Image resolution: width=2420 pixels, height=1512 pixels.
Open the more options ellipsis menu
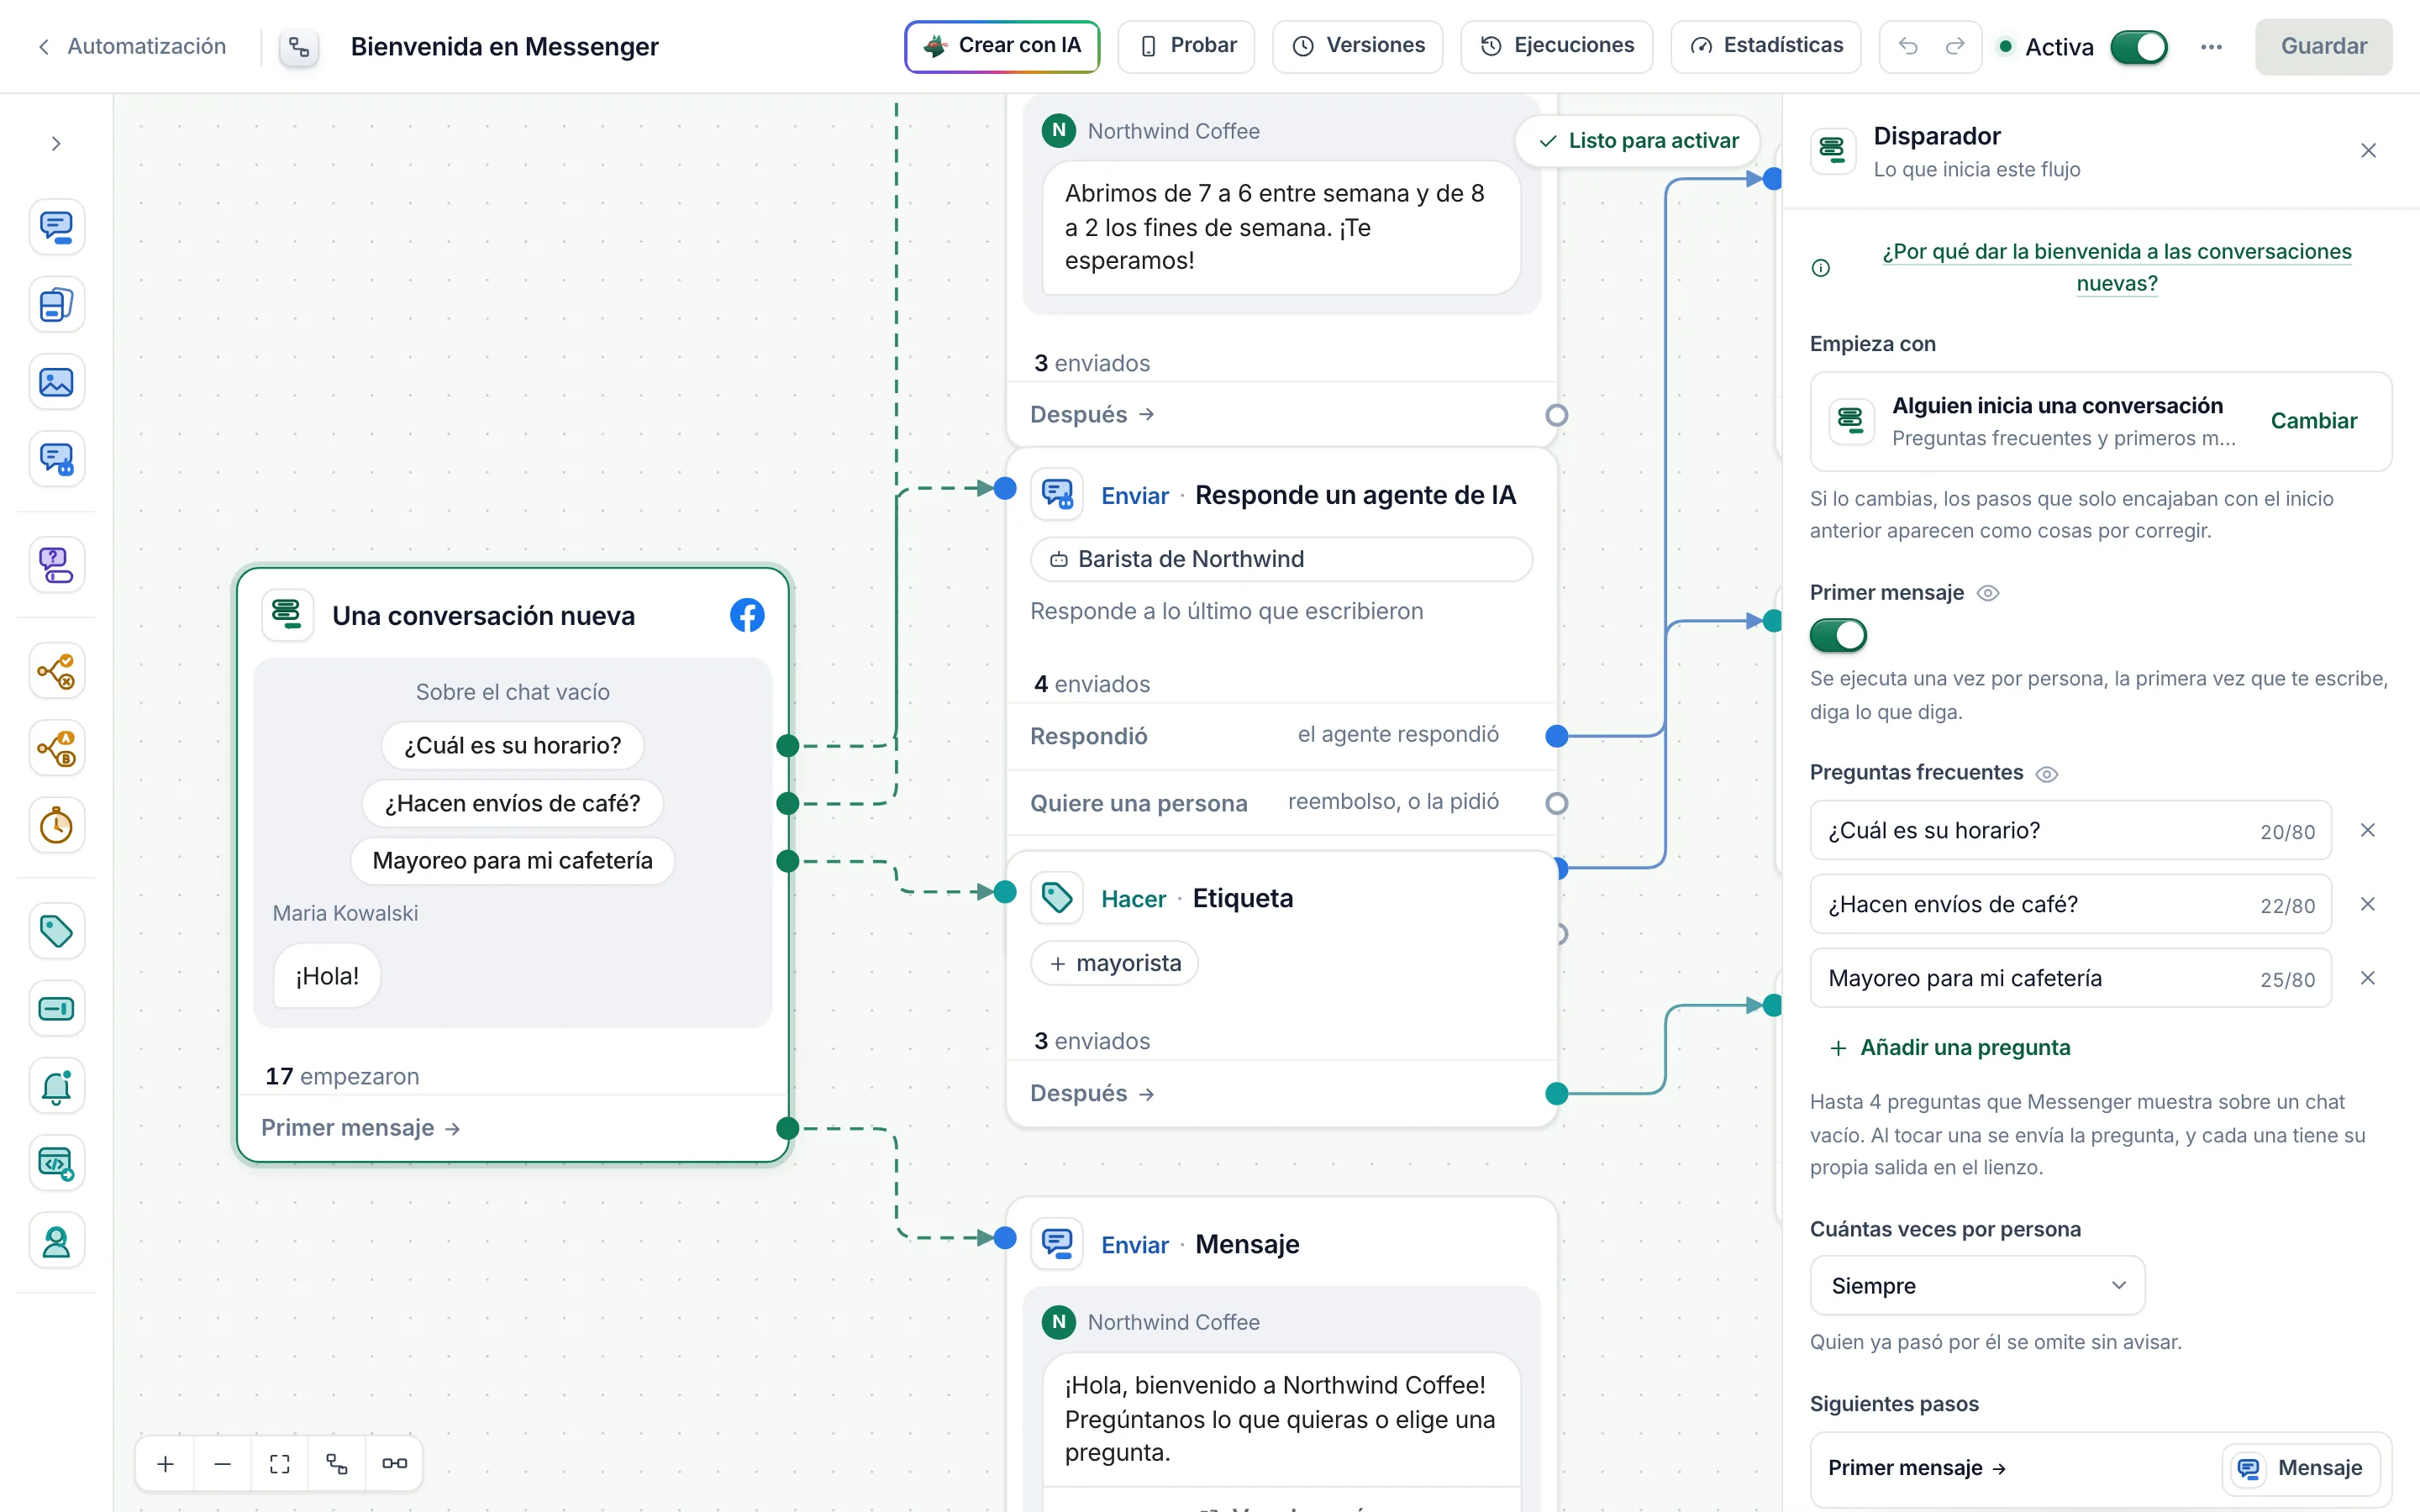[x=2211, y=47]
